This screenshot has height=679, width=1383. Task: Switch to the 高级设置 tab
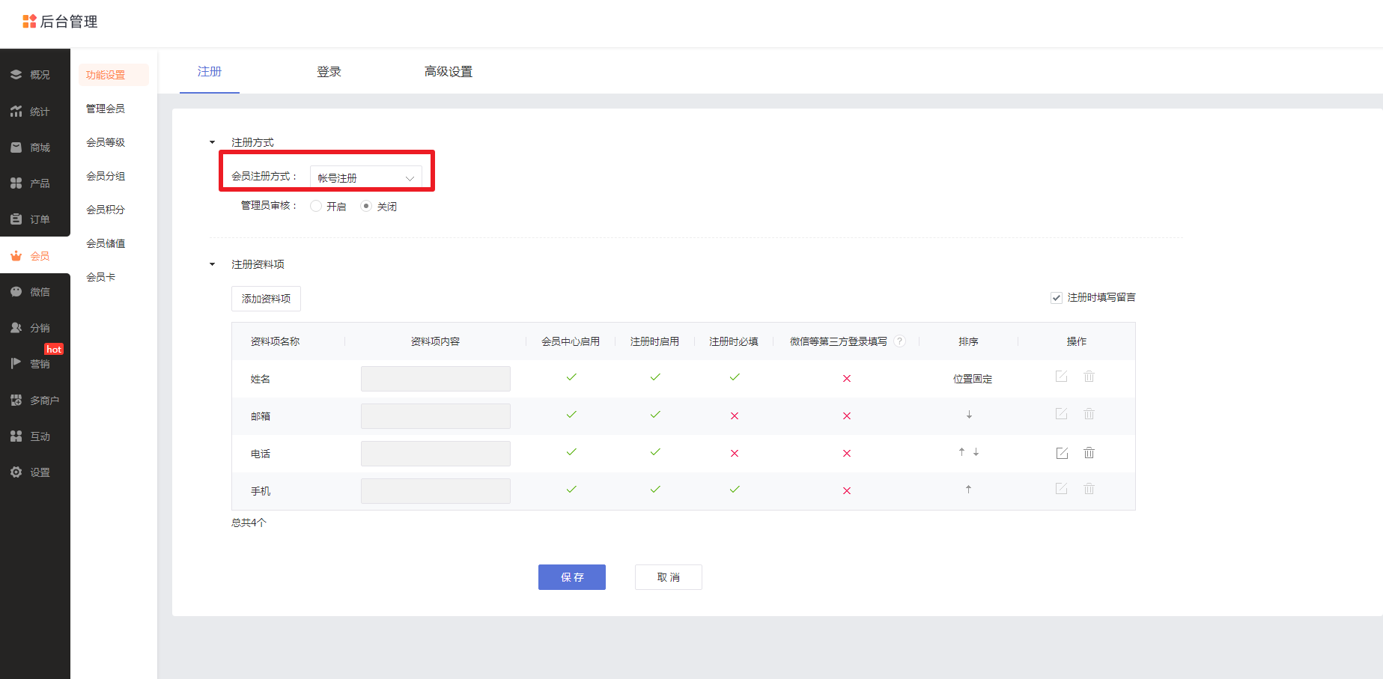(x=449, y=72)
